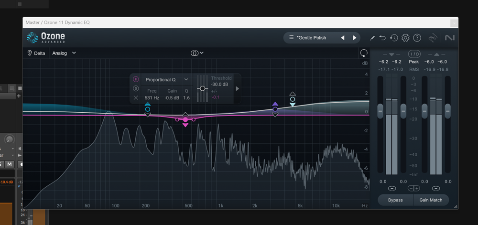Click the undo arrow icon
478x225 pixels.
pos(382,38)
